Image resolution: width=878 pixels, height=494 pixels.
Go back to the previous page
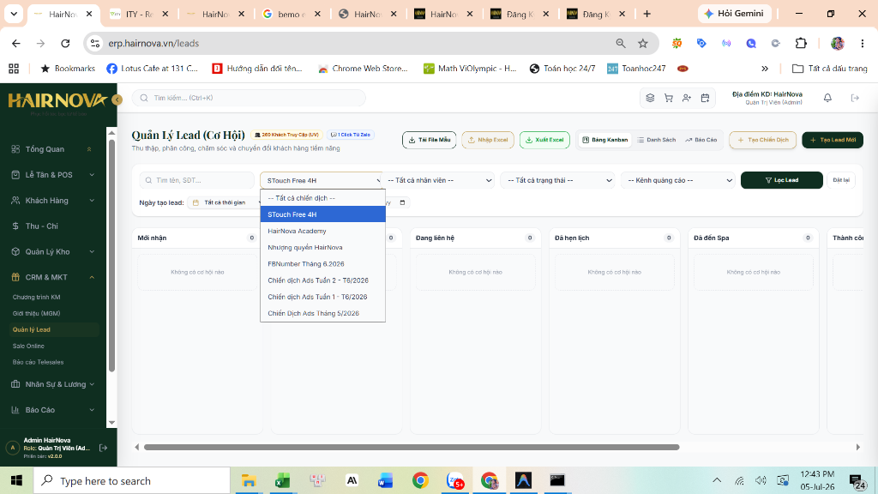[16, 43]
